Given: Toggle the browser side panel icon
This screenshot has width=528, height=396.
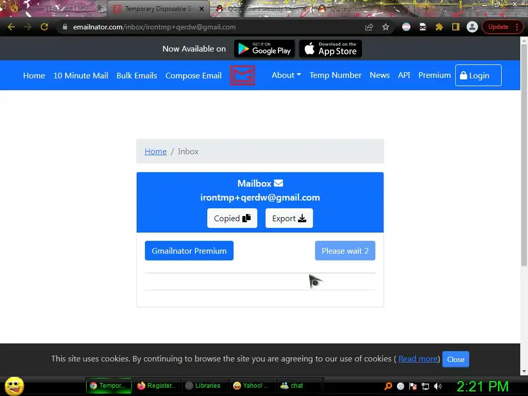Looking at the screenshot, I should click(456, 27).
